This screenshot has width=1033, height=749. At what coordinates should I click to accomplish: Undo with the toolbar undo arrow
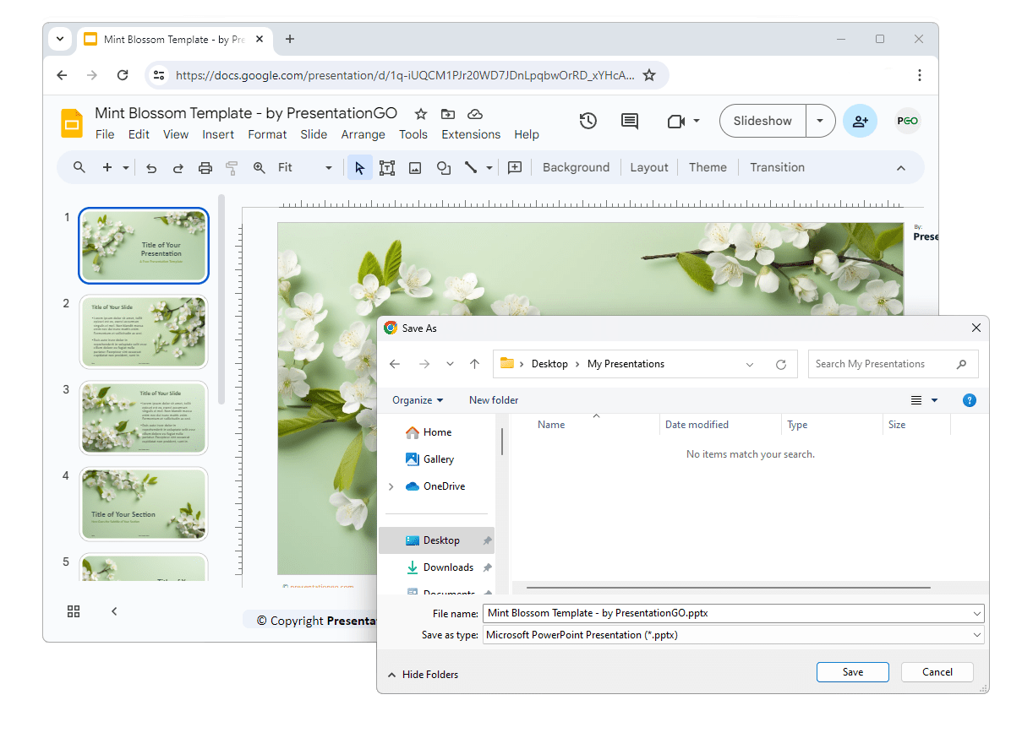pos(151,168)
